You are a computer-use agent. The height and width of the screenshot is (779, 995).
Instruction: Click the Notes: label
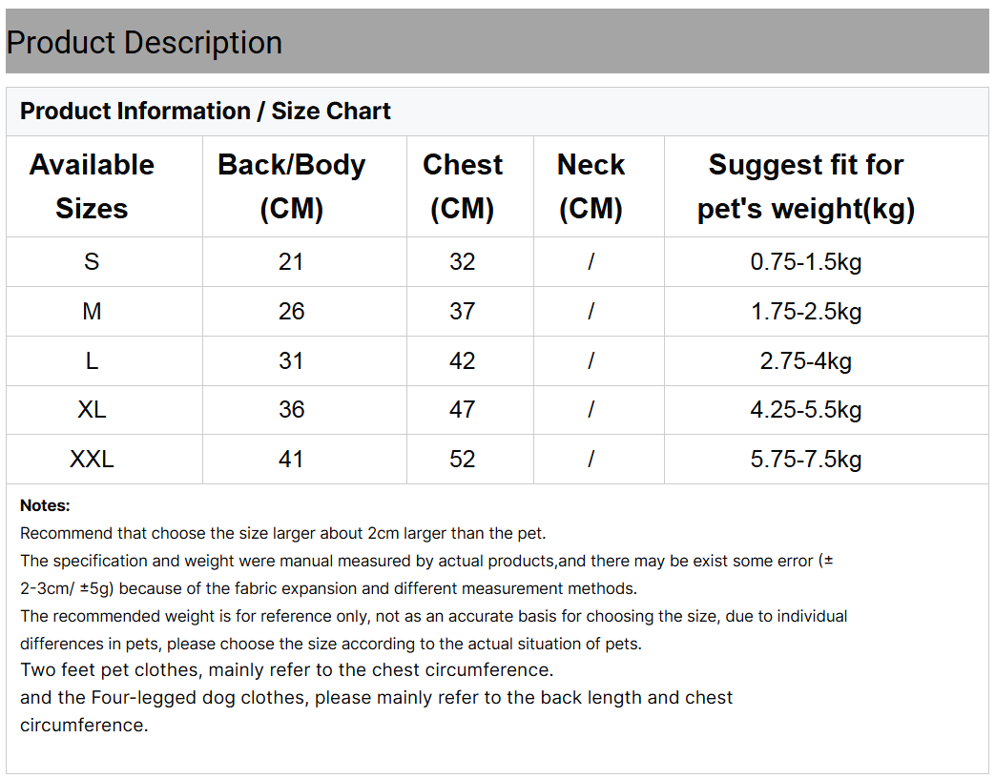45,505
